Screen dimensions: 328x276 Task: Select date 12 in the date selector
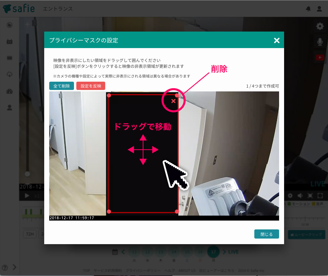click(147, 252)
